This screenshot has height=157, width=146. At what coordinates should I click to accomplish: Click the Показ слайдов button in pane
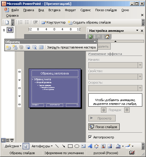(104, 127)
